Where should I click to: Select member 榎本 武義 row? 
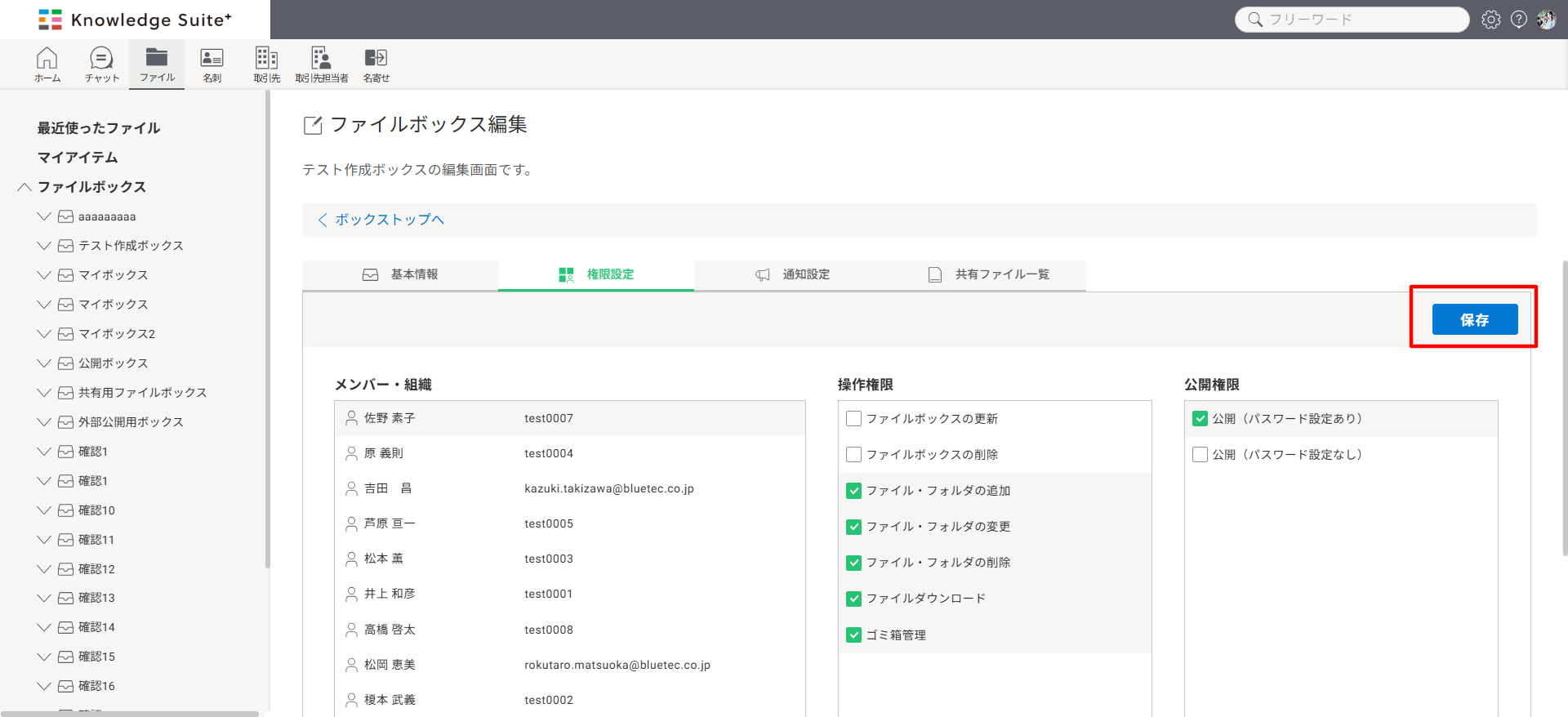tap(570, 700)
